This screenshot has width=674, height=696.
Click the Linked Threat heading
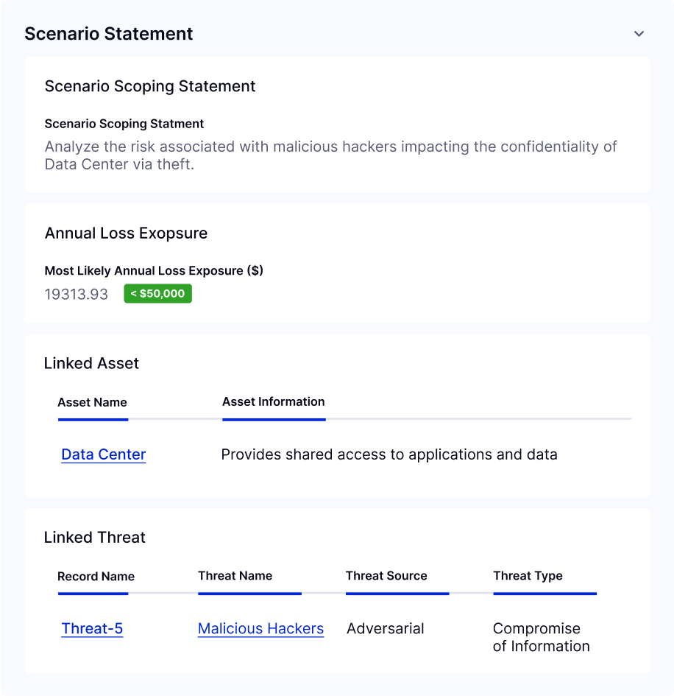coord(94,537)
